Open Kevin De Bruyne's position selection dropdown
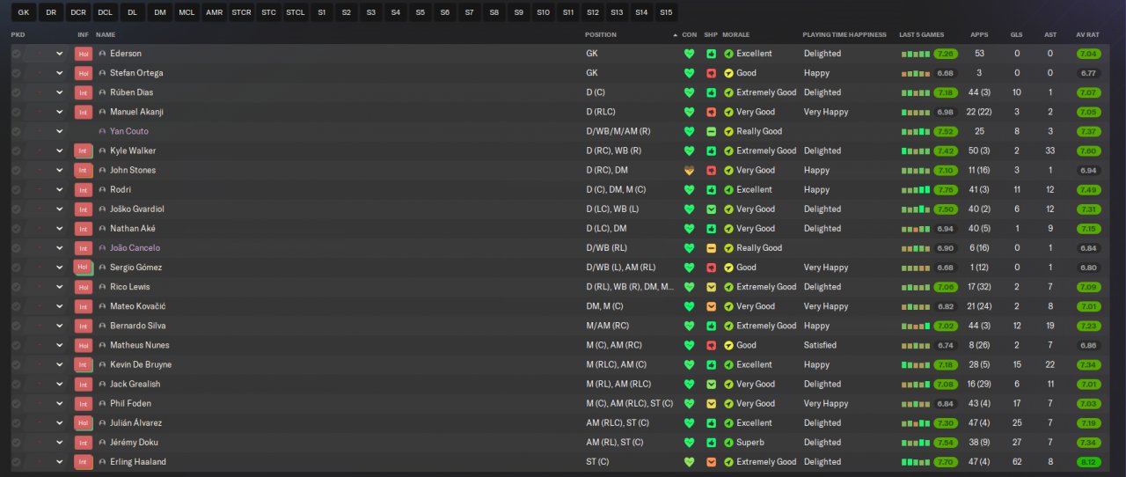1126x477 pixels. [x=60, y=365]
